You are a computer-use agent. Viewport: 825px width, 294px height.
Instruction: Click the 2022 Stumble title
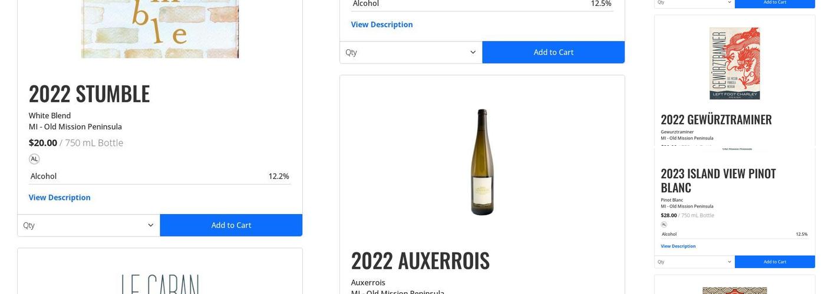point(90,93)
